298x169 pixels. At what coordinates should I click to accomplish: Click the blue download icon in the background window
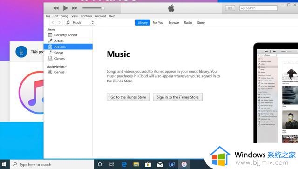click(21, 52)
